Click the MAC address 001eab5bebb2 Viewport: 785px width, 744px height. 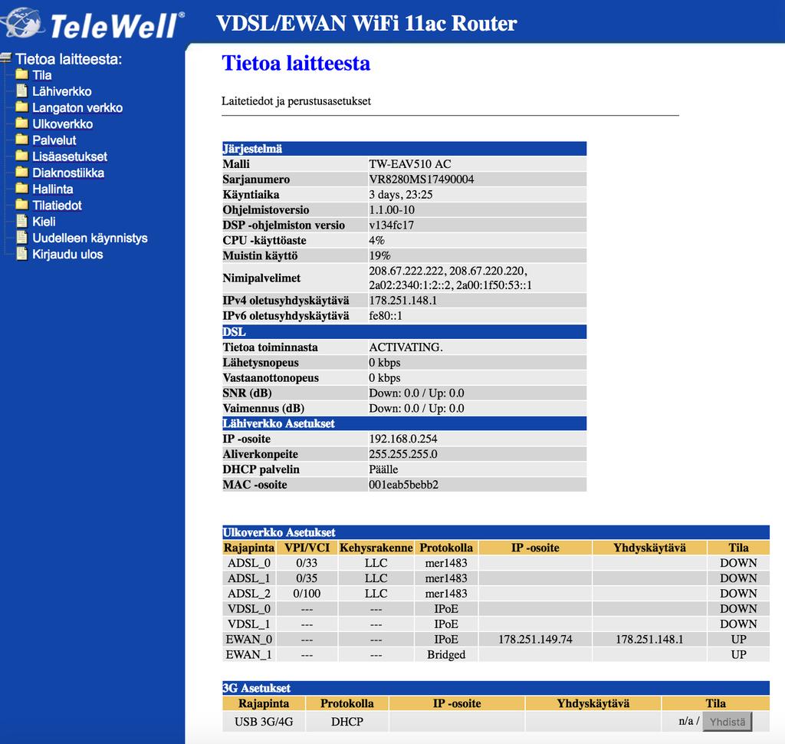click(403, 485)
